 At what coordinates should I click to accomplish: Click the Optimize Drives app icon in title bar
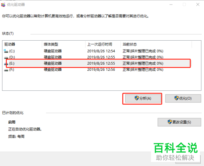tap(3, 5)
